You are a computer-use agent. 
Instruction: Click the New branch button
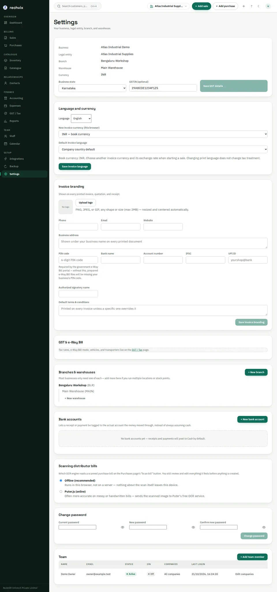(x=256, y=372)
